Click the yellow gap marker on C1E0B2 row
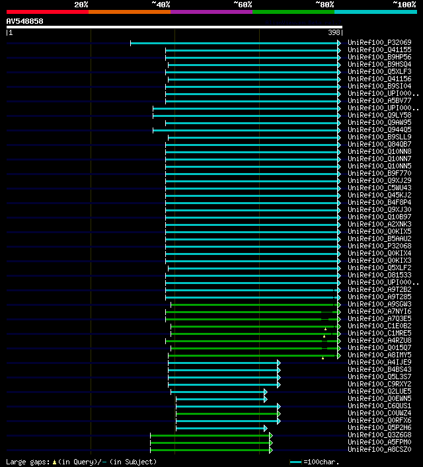The image size is (423, 467). [326, 329]
